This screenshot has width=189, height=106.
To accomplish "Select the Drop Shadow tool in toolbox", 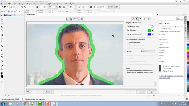I will [x=2, y=62].
